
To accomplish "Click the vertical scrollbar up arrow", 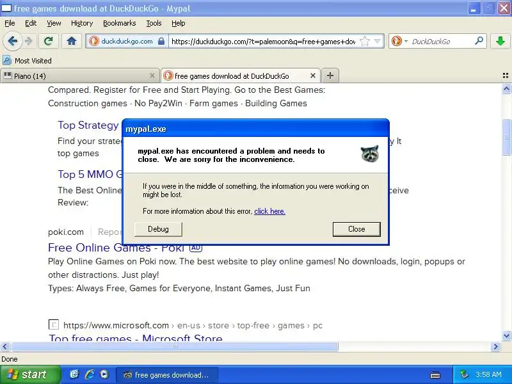I will (x=506, y=89).
